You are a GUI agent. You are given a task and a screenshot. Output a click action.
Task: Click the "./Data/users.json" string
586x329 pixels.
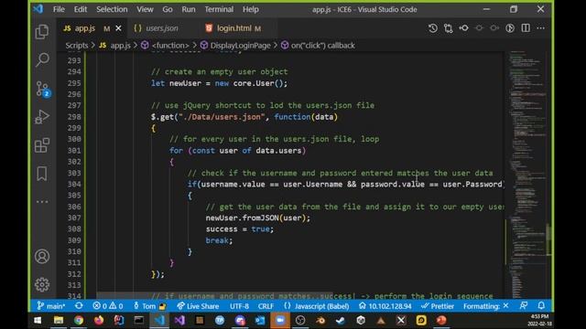point(222,117)
